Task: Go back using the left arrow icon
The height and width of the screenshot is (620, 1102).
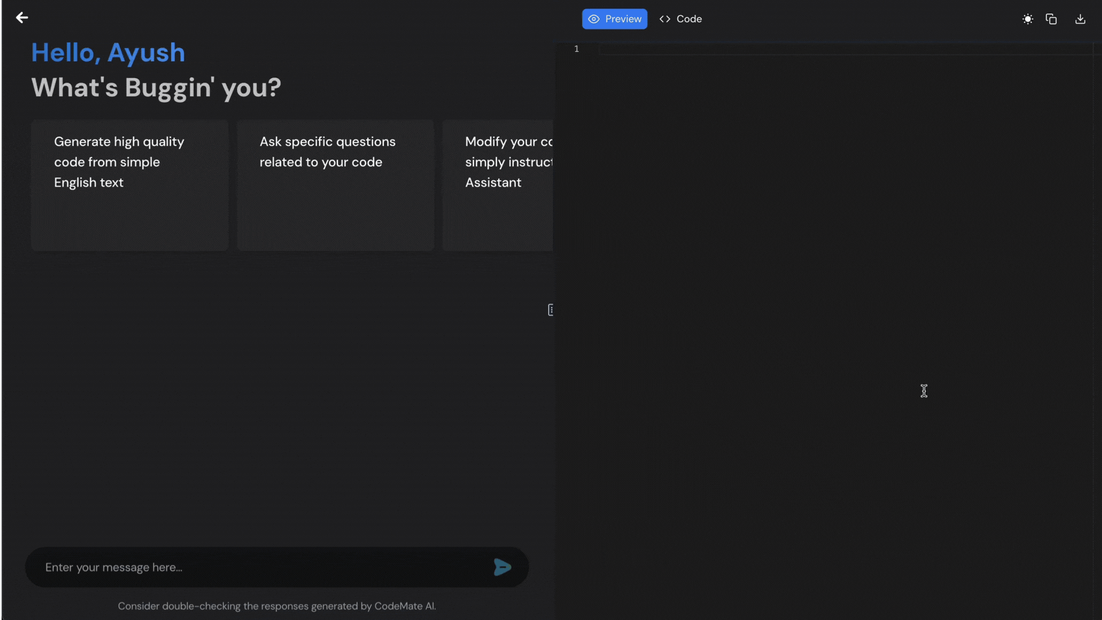Action: click(22, 18)
